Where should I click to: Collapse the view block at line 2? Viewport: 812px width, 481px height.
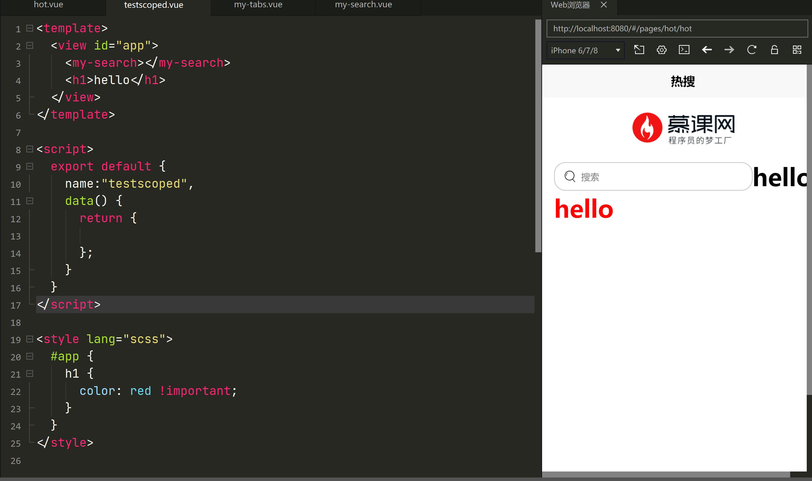tap(30, 45)
